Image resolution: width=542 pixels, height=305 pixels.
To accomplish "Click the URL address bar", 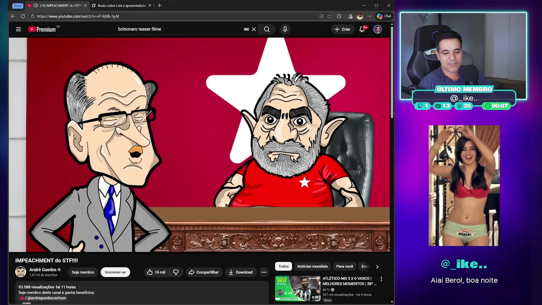I will 174,16.
